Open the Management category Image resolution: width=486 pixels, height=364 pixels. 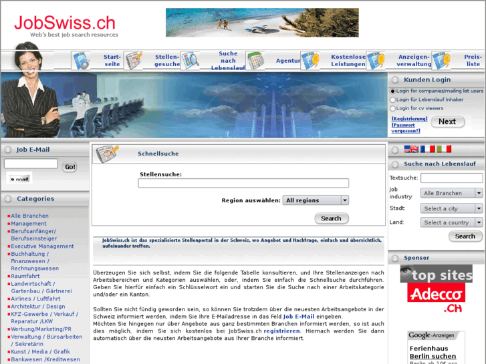coord(29,223)
